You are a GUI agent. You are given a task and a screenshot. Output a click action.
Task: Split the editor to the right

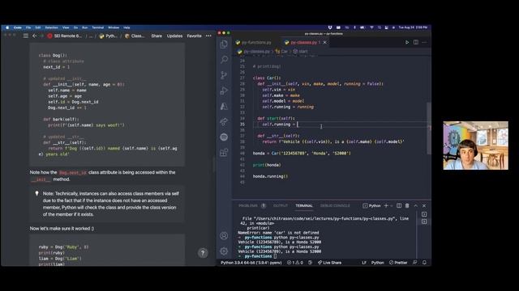click(x=416, y=42)
